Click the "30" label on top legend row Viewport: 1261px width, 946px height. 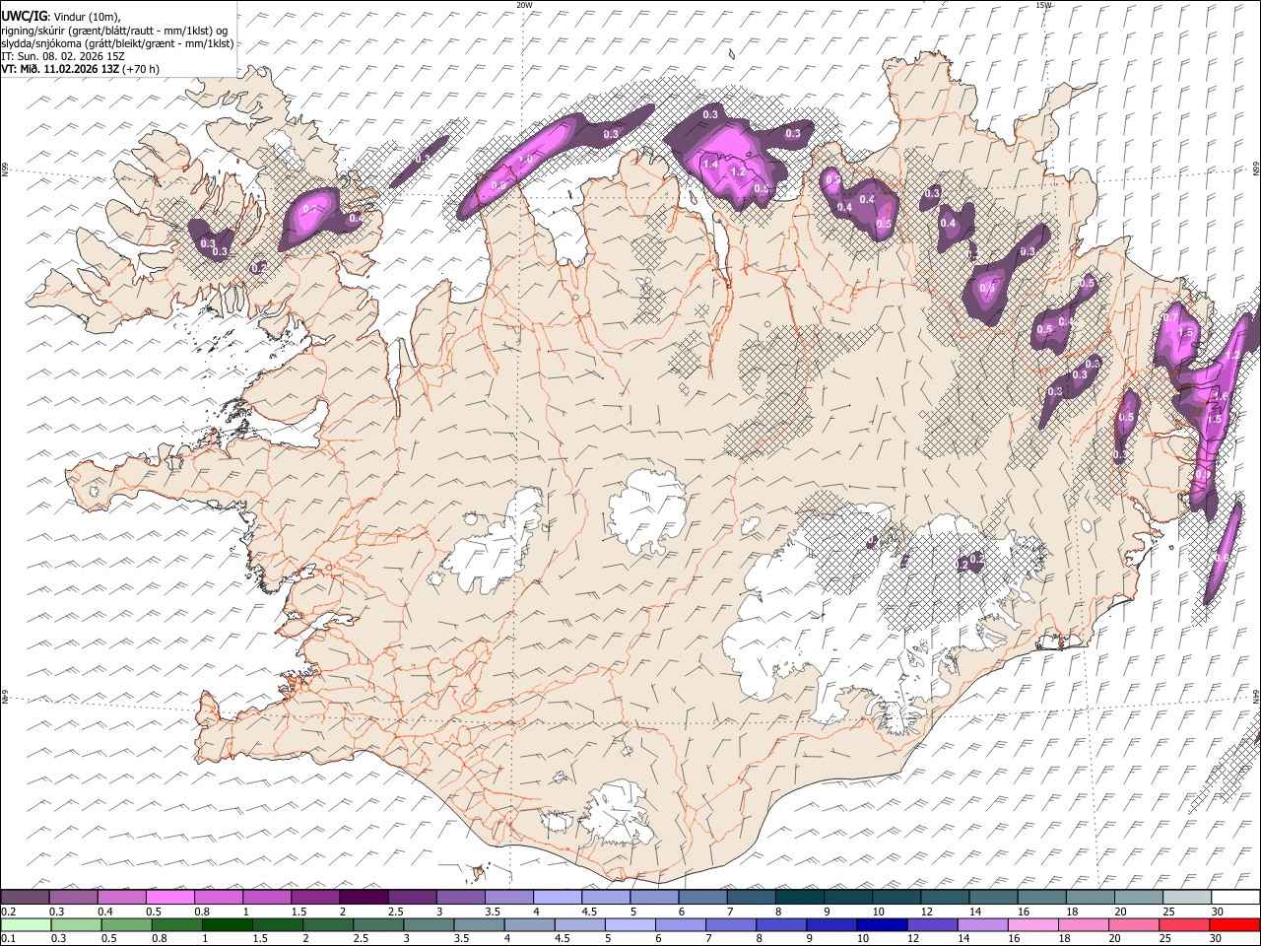coord(1217,912)
